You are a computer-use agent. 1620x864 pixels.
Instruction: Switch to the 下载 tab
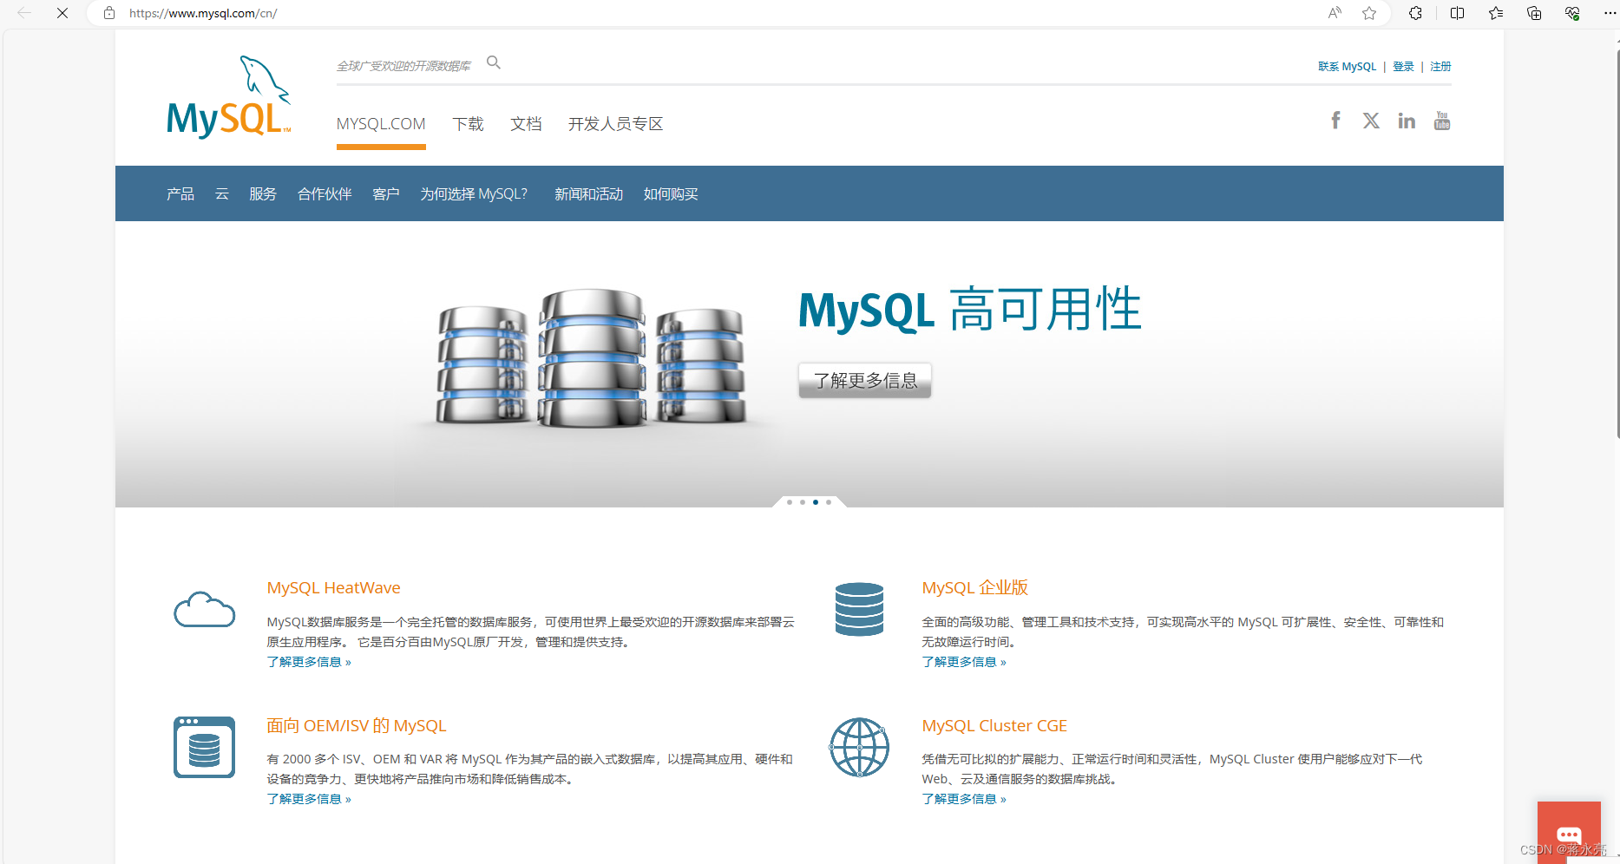pyautogui.click(x=469, y=123)
